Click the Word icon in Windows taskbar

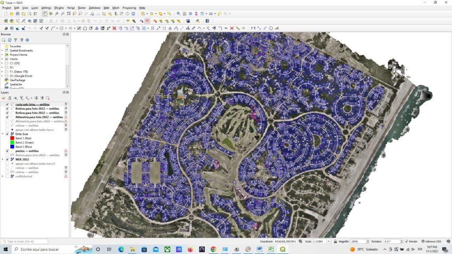pos(259,249)
